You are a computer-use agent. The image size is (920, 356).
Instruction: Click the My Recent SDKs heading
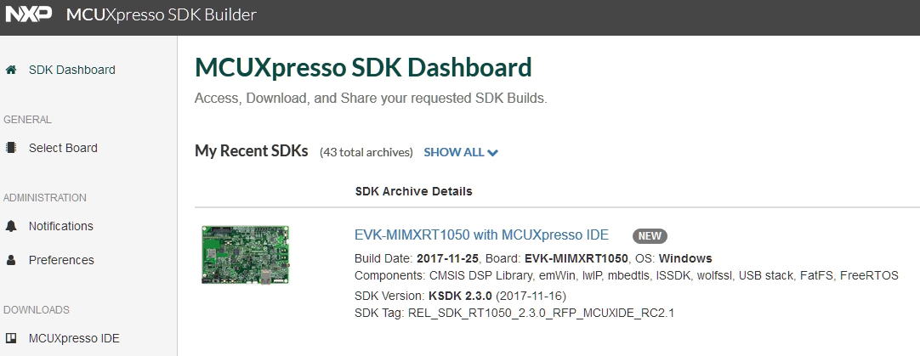251,151
